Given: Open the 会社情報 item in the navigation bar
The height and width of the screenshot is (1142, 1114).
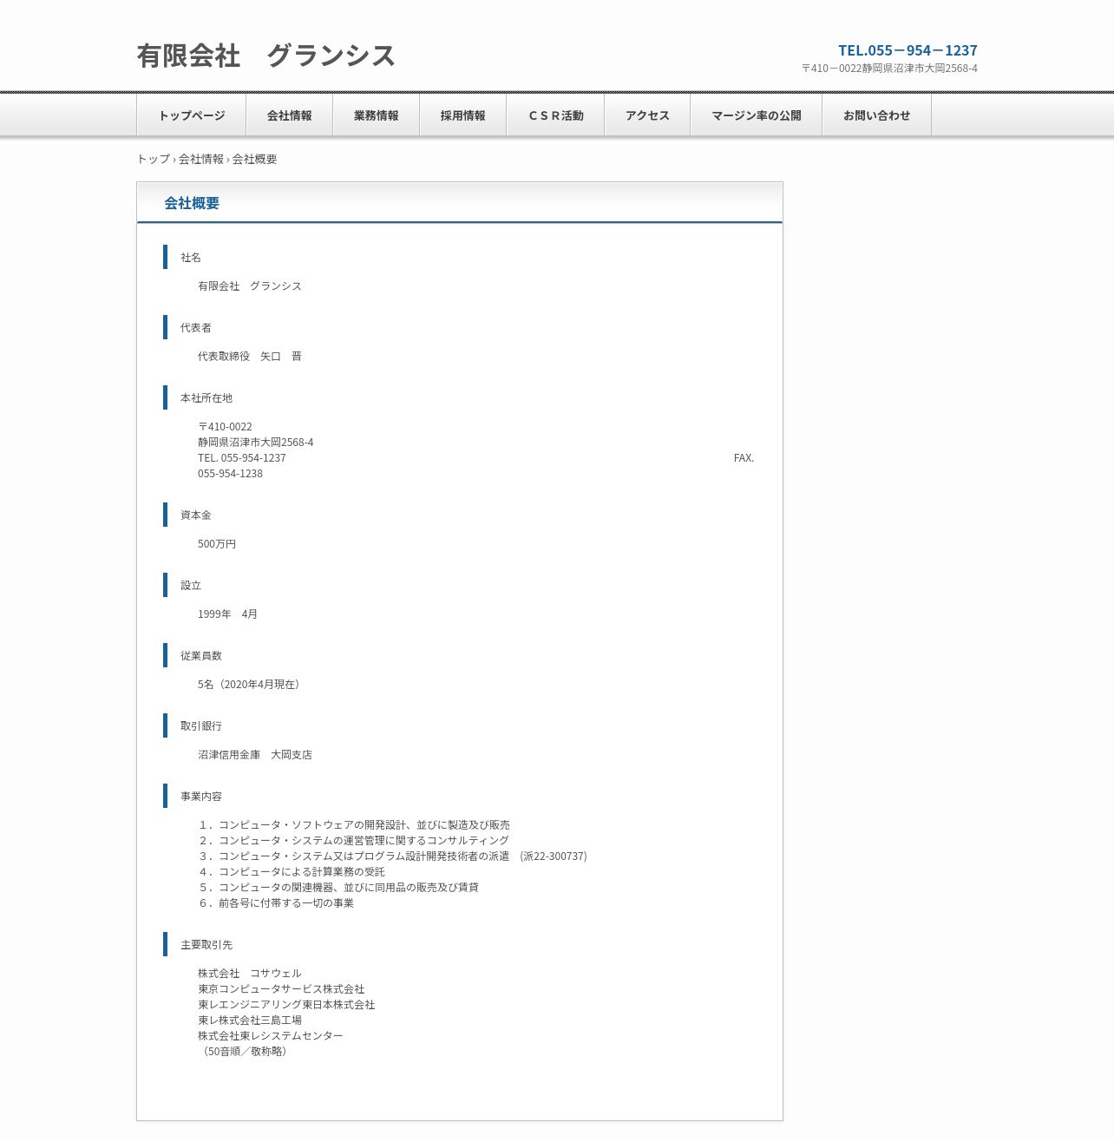Looking at the screenshot, I should click(290, 115).
